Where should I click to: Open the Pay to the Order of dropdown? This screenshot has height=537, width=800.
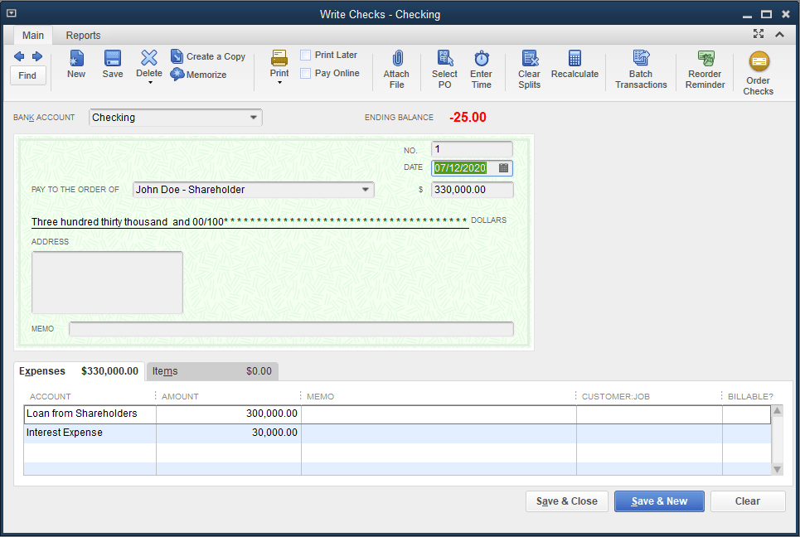point(365,189)
